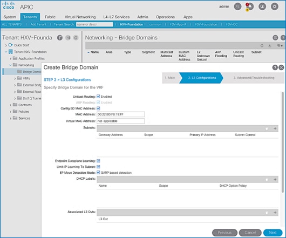286x238 pixels.
Task: Expand the VRFs tree node
Action: 15,78
